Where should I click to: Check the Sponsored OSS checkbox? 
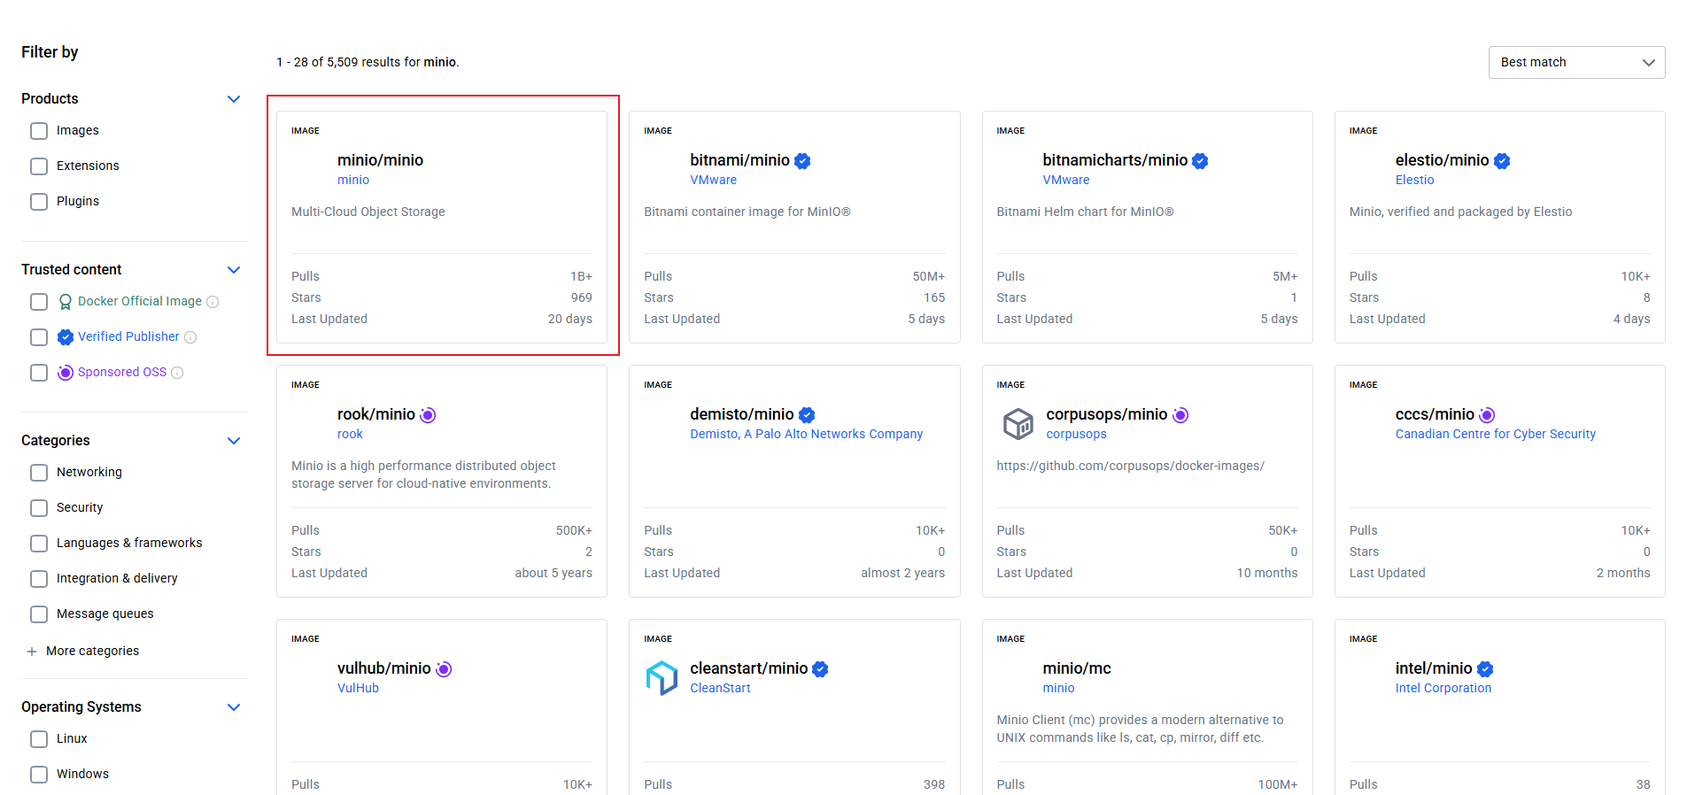(x=39, y=373)
